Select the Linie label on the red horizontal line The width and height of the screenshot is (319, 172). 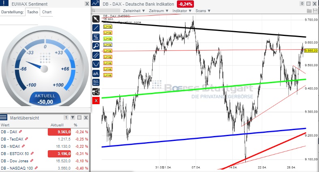tap(108, 51)
